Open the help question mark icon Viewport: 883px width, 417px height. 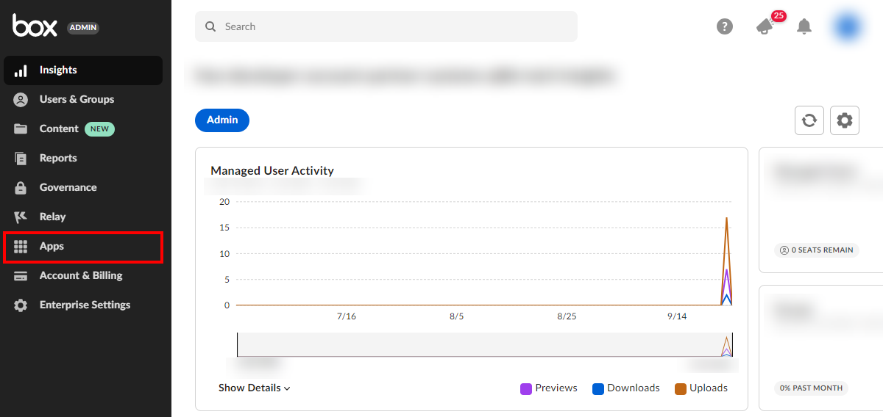coord(725,26)
